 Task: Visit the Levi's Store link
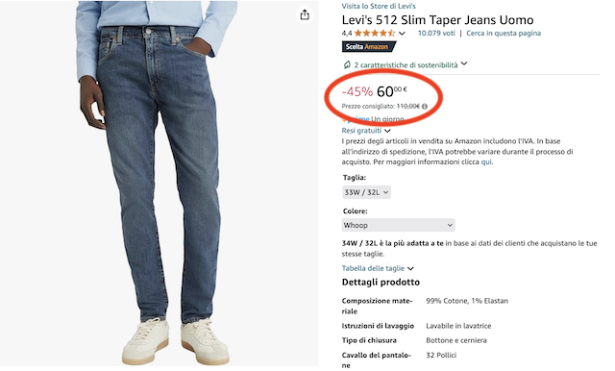tap(379, 6)
